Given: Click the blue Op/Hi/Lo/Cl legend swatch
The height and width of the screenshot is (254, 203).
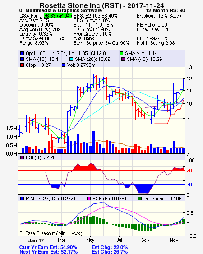Looking at the screenshot, I should 22,53.
